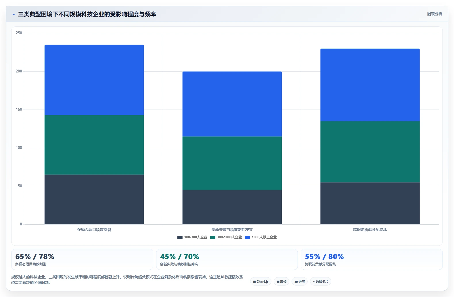Image resolution: width=454 pixels, height=297 pixels.
Task: Click the 数据卡片 tag
Action: click(x=320, y=281)
